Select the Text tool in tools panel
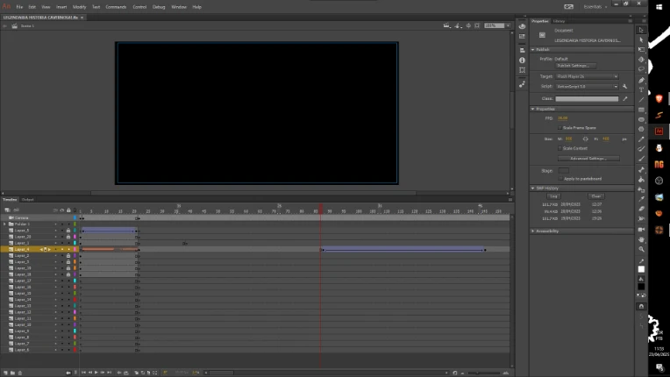Image resolution: width=670 pixels, height=377 pixels. [642, 89]
